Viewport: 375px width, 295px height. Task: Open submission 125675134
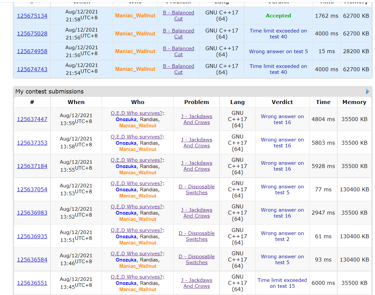coord(32,16)
